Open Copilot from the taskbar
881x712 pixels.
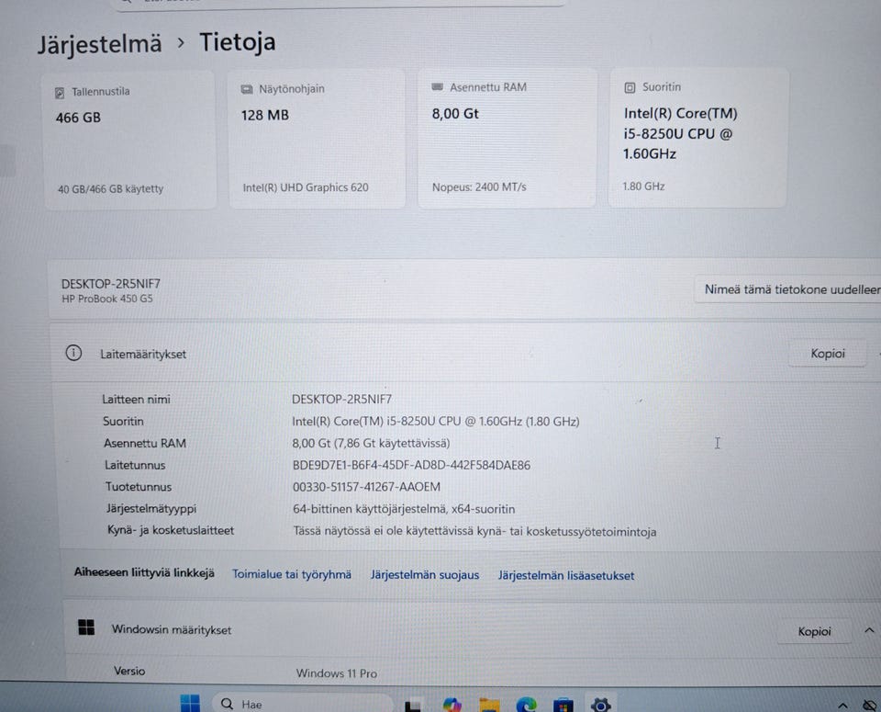tap(452, 705)
